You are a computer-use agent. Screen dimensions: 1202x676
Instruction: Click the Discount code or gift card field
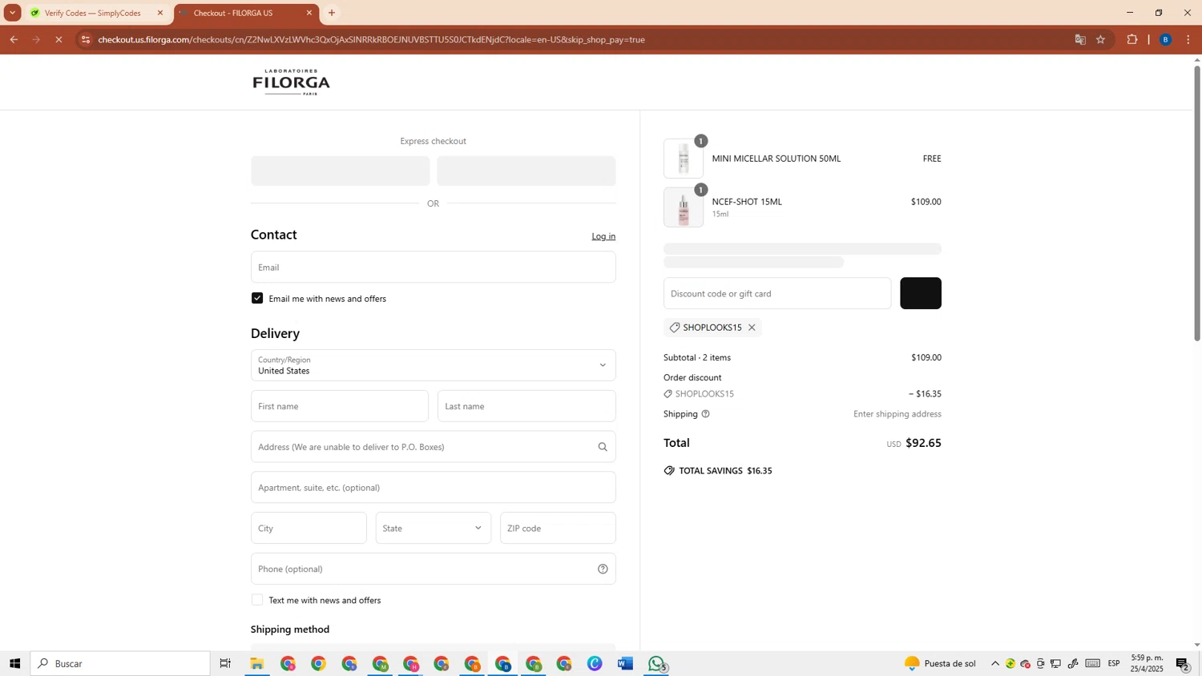(x=777, y=293)
